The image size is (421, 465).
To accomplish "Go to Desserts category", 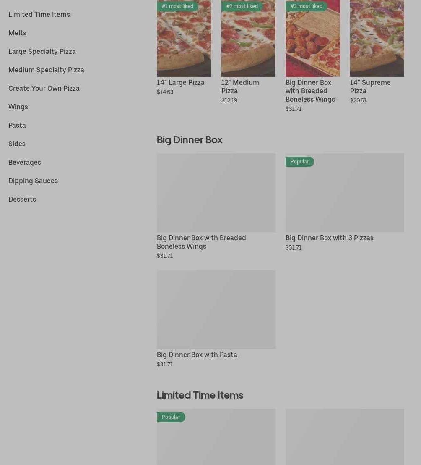I will click(x=22, y=199).
